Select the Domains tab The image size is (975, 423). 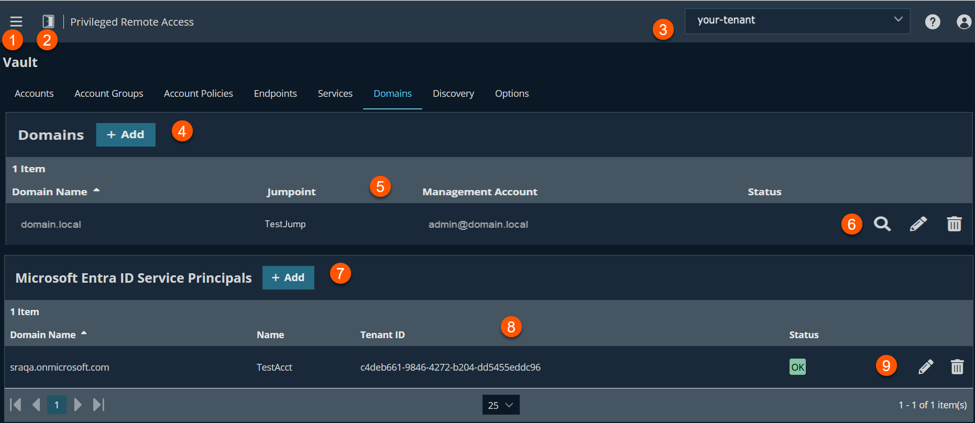point(392,94)
